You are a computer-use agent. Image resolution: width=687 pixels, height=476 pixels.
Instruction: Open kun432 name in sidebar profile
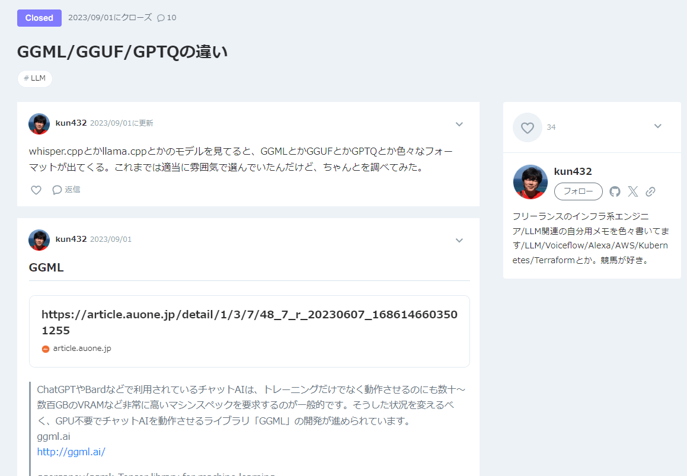pyautogui.click(x=573, y=171)
